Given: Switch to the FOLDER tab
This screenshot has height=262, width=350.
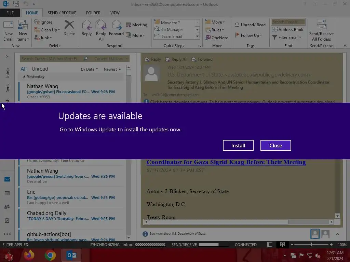Looking at the screenshot, I should [93, 13].
